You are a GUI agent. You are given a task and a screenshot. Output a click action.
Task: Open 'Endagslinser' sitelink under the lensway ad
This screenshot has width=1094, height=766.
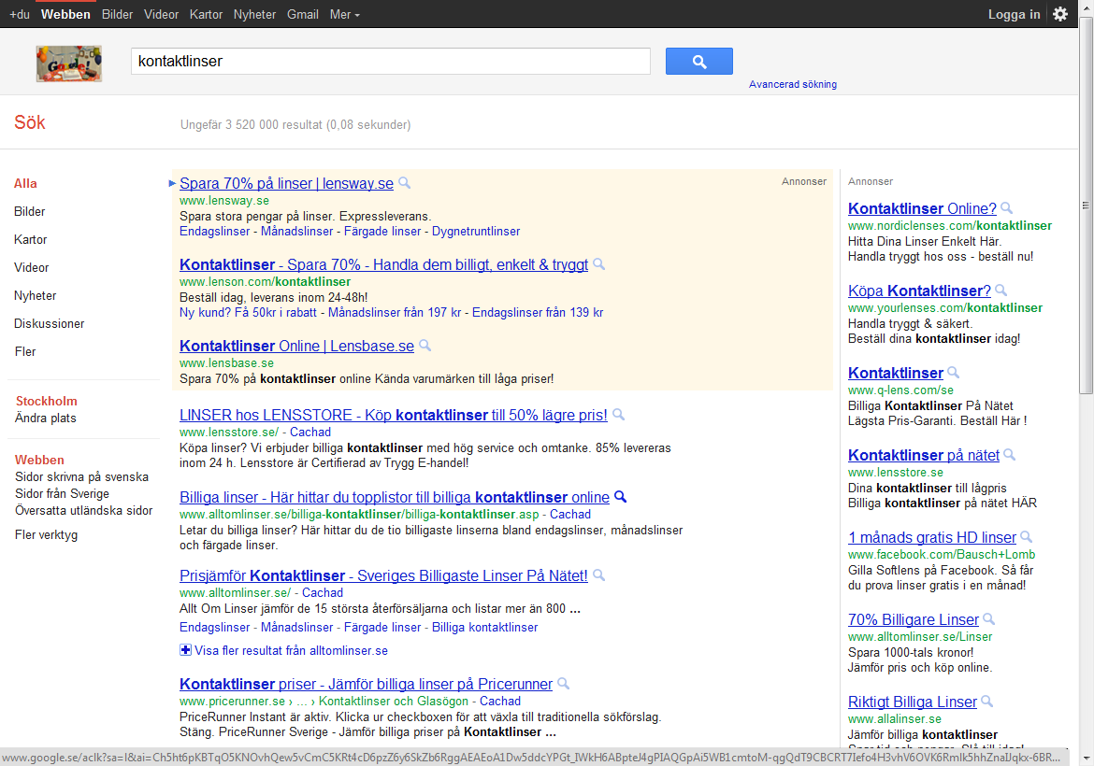point(214,232)
